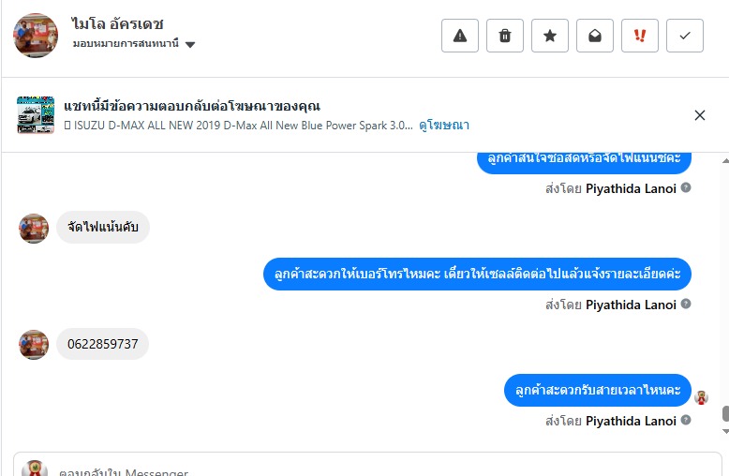Click the reply in Messenger input field
Screen dimensions: 729x476
tap(365, 469)
